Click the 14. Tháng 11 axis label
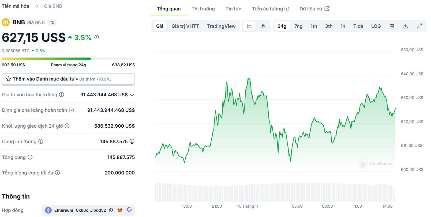Image resolution: width=431 pixels, height=217 pixels. (x=247, y=206)
